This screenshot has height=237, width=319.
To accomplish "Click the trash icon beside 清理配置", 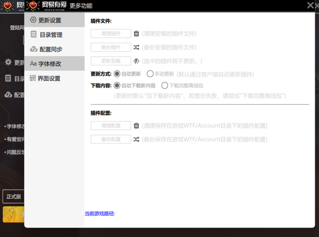I will coord(137,126).
